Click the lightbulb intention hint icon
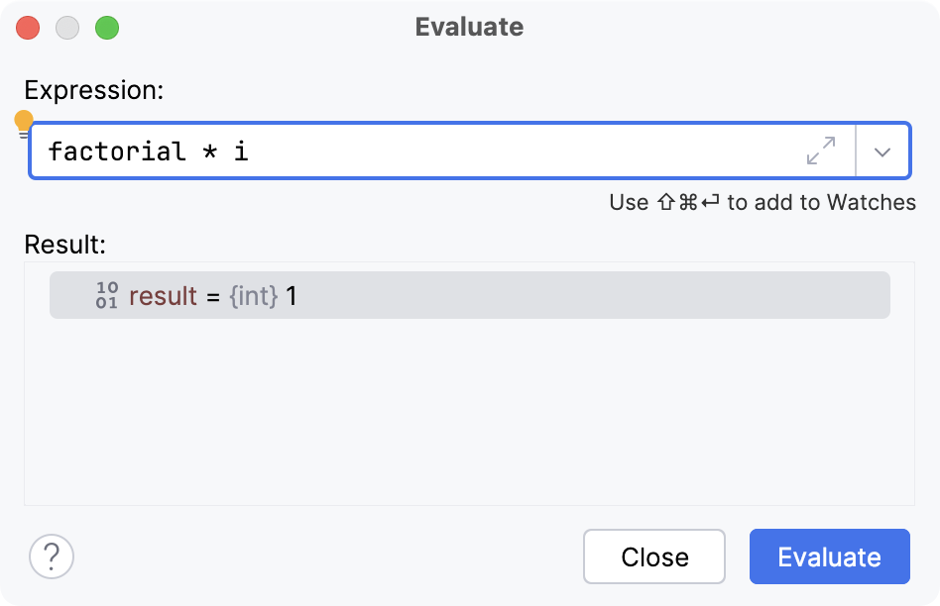Viewport: 940px width, 606px height. 22,121
